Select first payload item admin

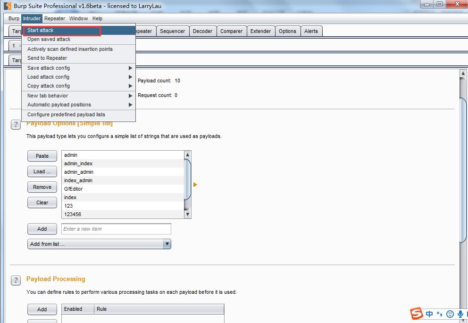(123, 155)
